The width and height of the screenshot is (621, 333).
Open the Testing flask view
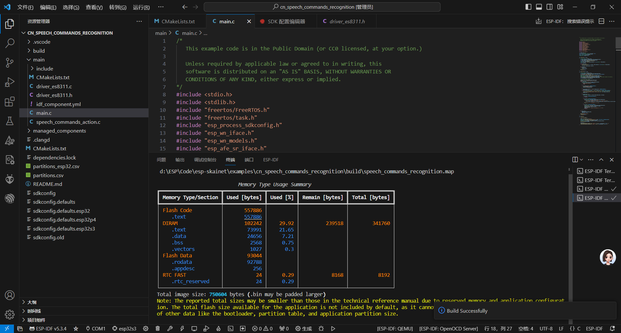10,121
